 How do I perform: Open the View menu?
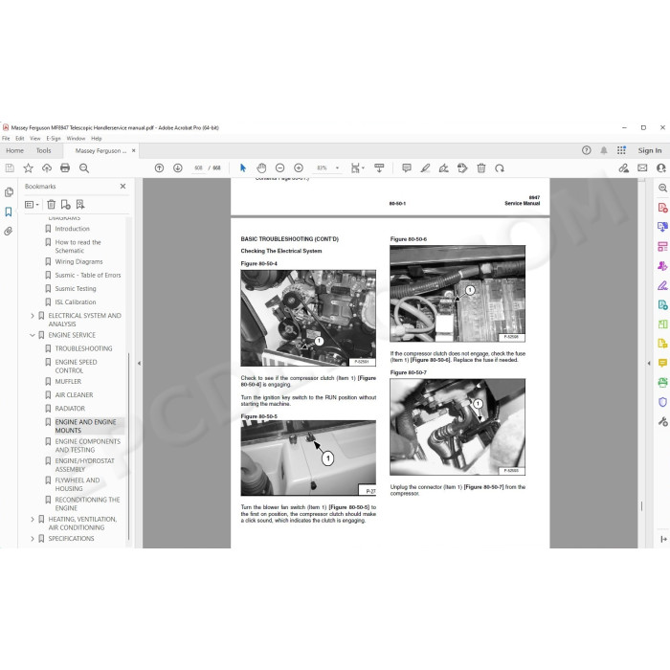coord(35,139)
